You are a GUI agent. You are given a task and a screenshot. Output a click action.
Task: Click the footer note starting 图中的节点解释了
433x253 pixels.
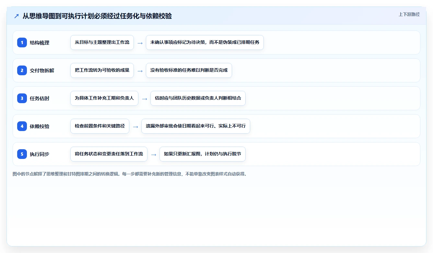coord(130,174)
